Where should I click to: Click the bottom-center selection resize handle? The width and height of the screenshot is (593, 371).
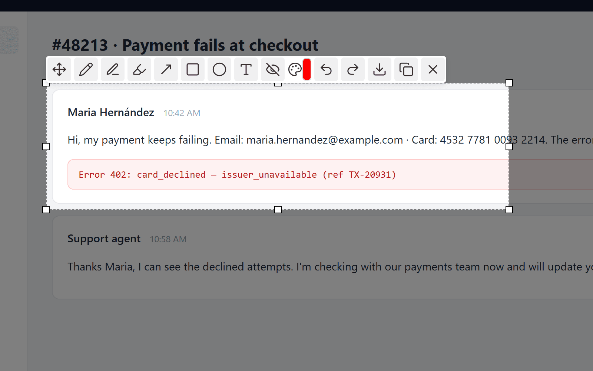tap(278, 210)
